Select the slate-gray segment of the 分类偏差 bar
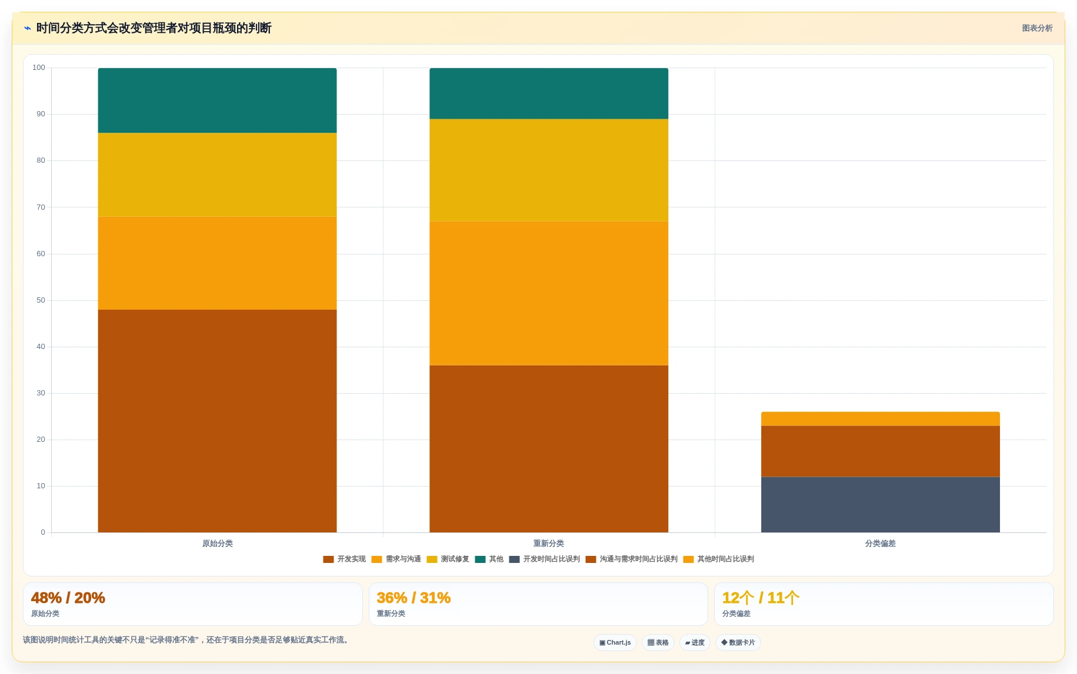Screen dimensions: 1077x674 pyautogui.click(x=880, y=505)
